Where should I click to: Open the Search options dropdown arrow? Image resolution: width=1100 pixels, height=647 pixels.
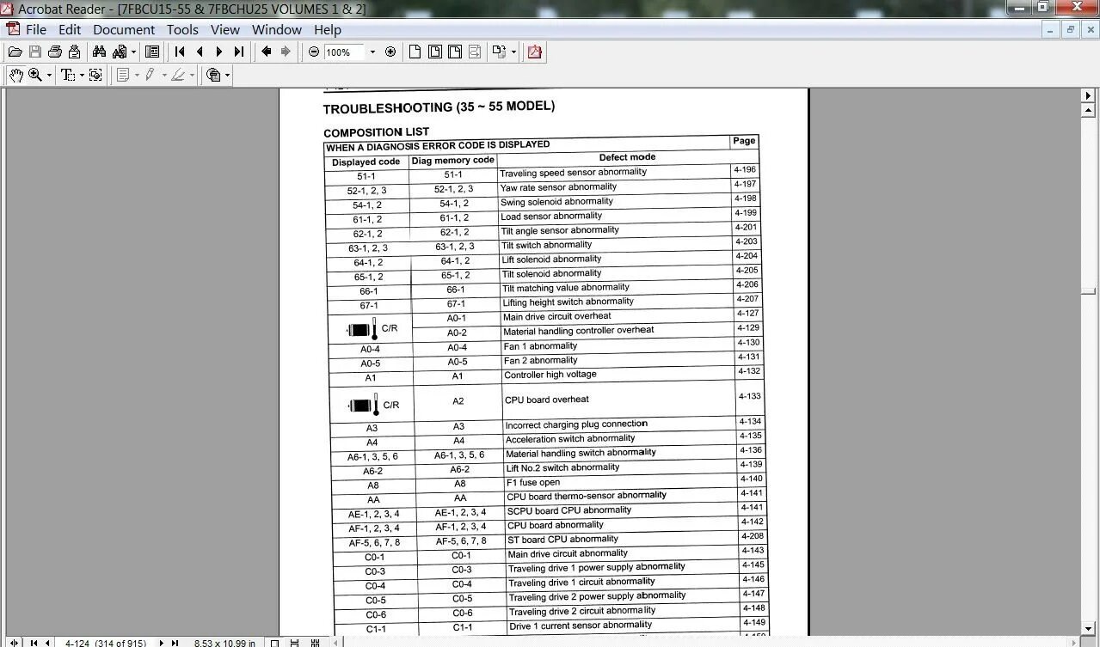[133, 52]
